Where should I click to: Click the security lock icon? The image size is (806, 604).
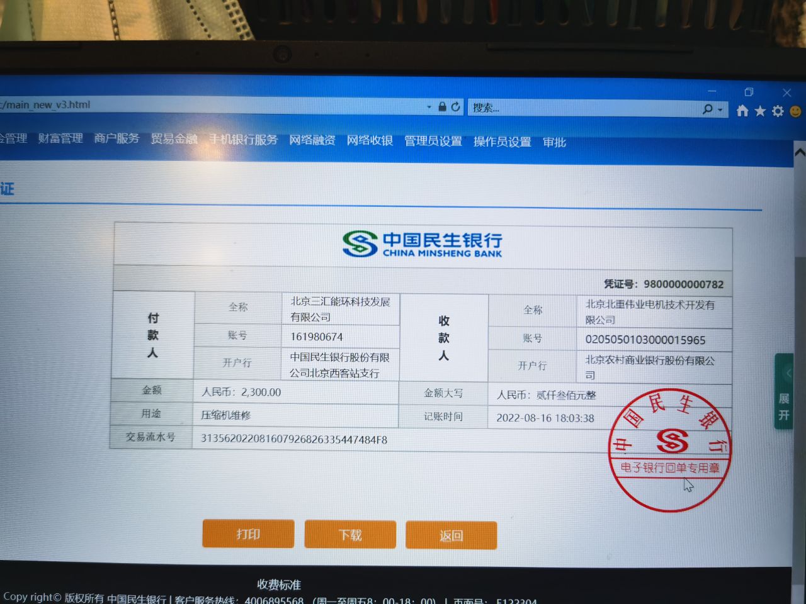(x=442, y=107)
